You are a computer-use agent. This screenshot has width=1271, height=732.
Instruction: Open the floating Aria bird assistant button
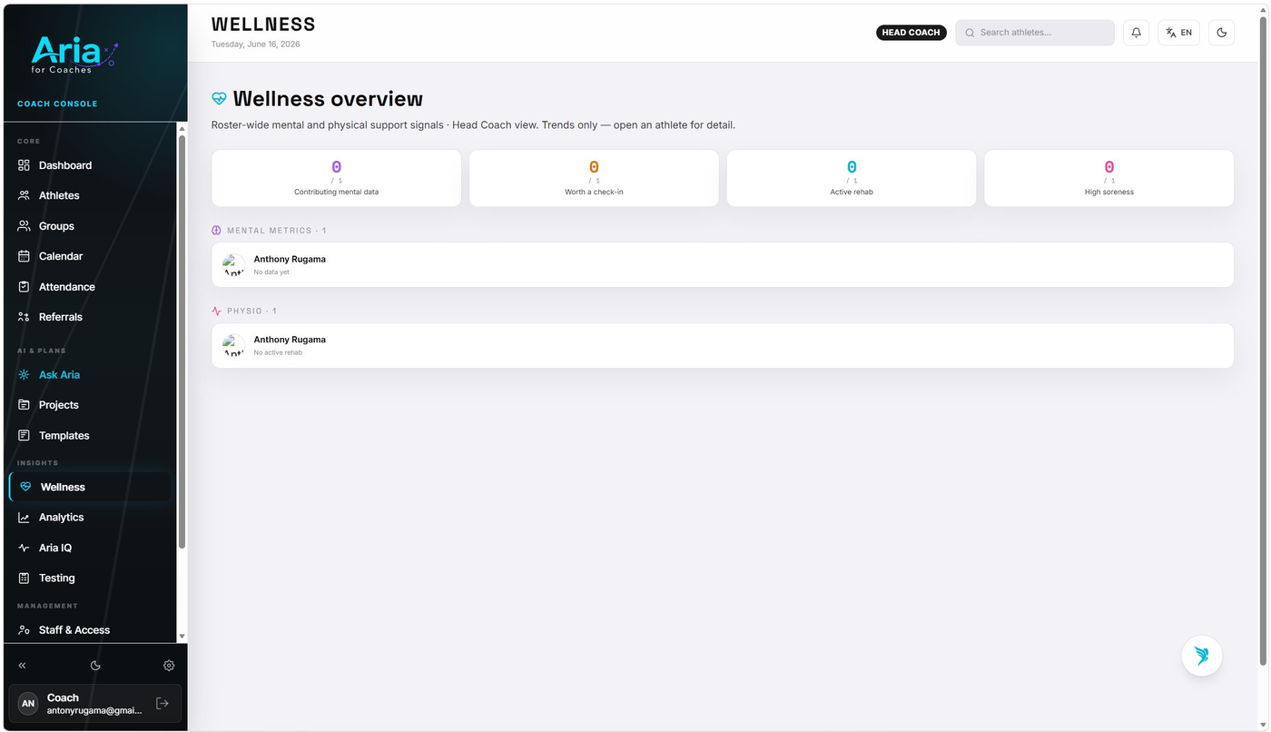[1202, 656]
